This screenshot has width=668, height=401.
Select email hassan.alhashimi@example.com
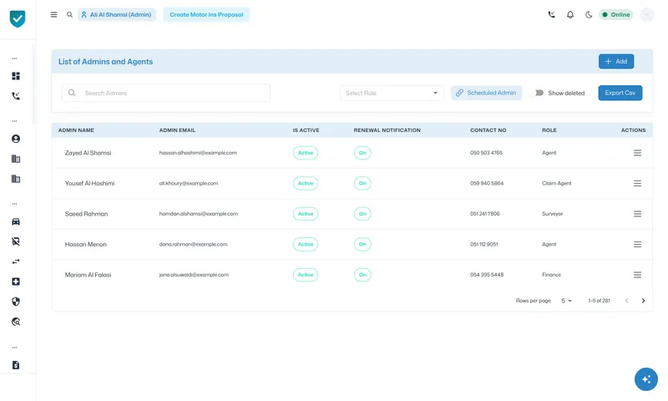(198, 153)
